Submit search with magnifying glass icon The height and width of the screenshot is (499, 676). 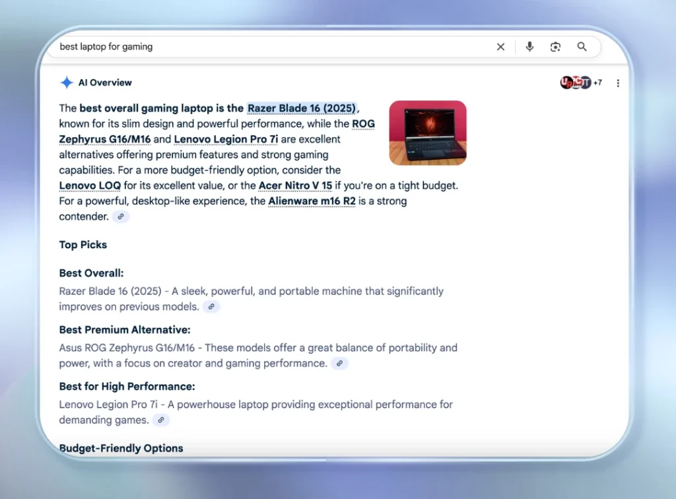tap(582, 47)
